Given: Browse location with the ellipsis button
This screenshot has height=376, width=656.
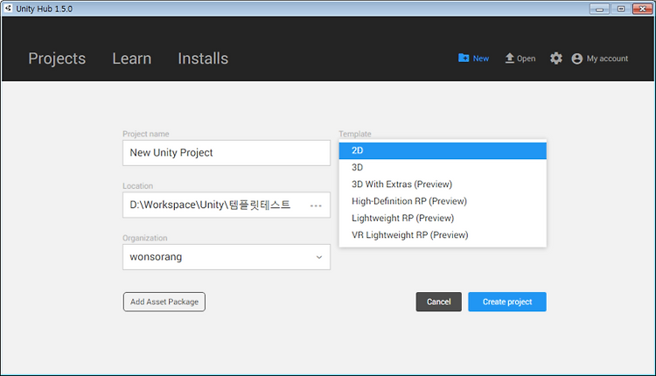Looking at the screenshot, I should [316, 205].
